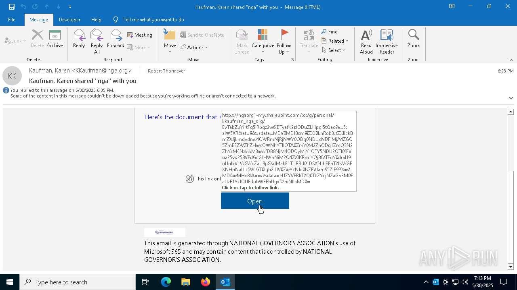Open Task View on the taskbar
Viewport: 517px width, 290px height.
[145, 282]
